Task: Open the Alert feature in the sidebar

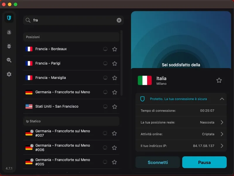Action: click(9, 32)
